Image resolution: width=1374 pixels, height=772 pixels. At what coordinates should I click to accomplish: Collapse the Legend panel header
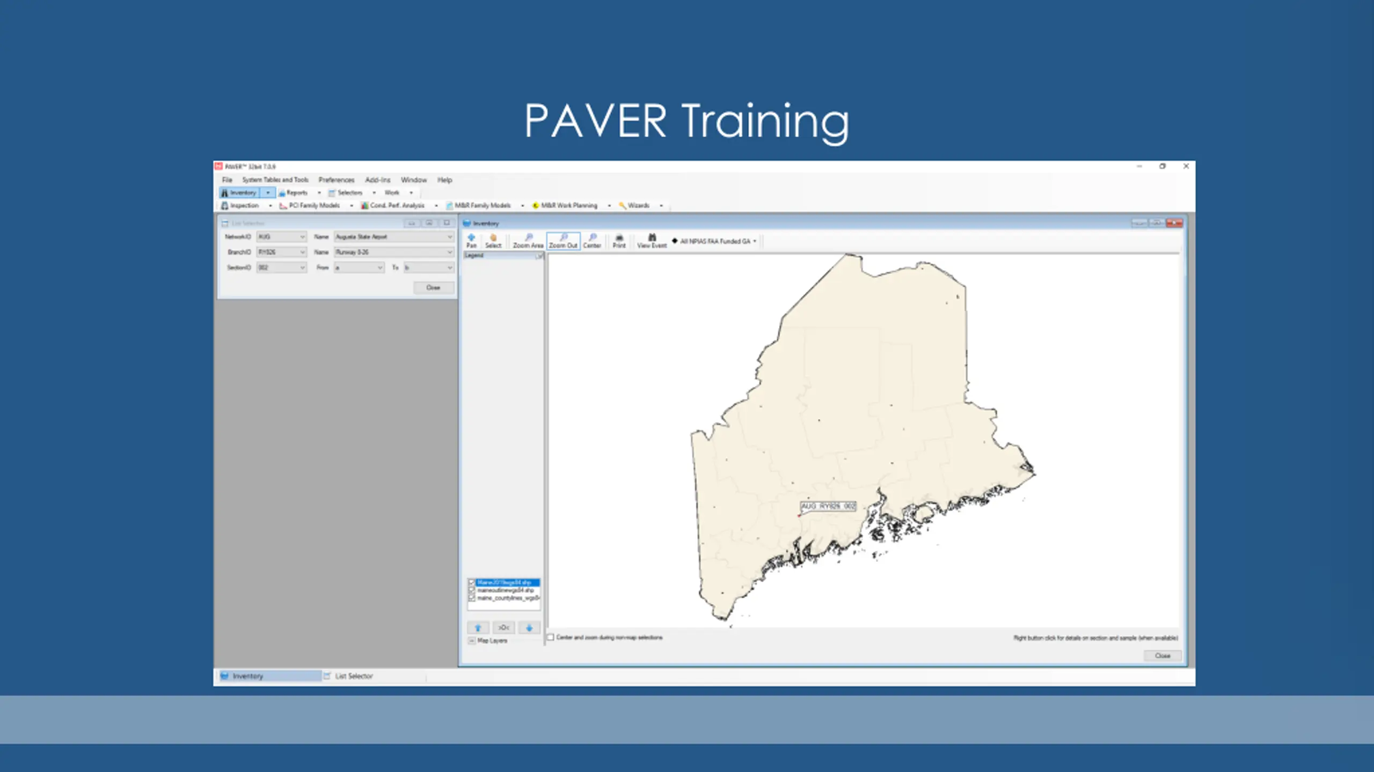click(x=539, y=256)
